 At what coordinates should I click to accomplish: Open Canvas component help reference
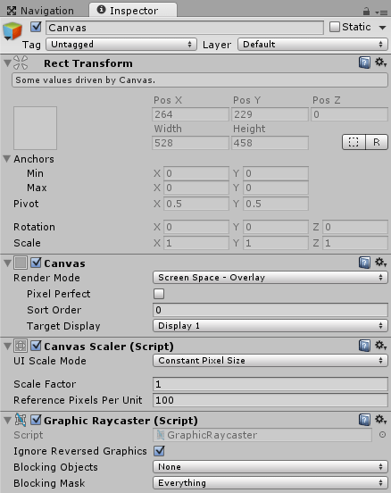click(x=364, y=263)
